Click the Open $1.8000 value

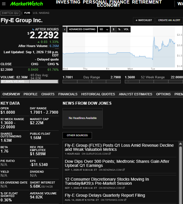tap(8, 112)
